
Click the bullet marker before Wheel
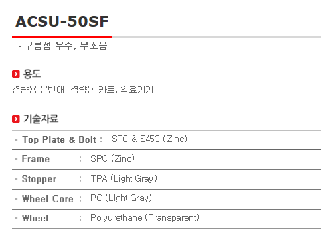16,219
